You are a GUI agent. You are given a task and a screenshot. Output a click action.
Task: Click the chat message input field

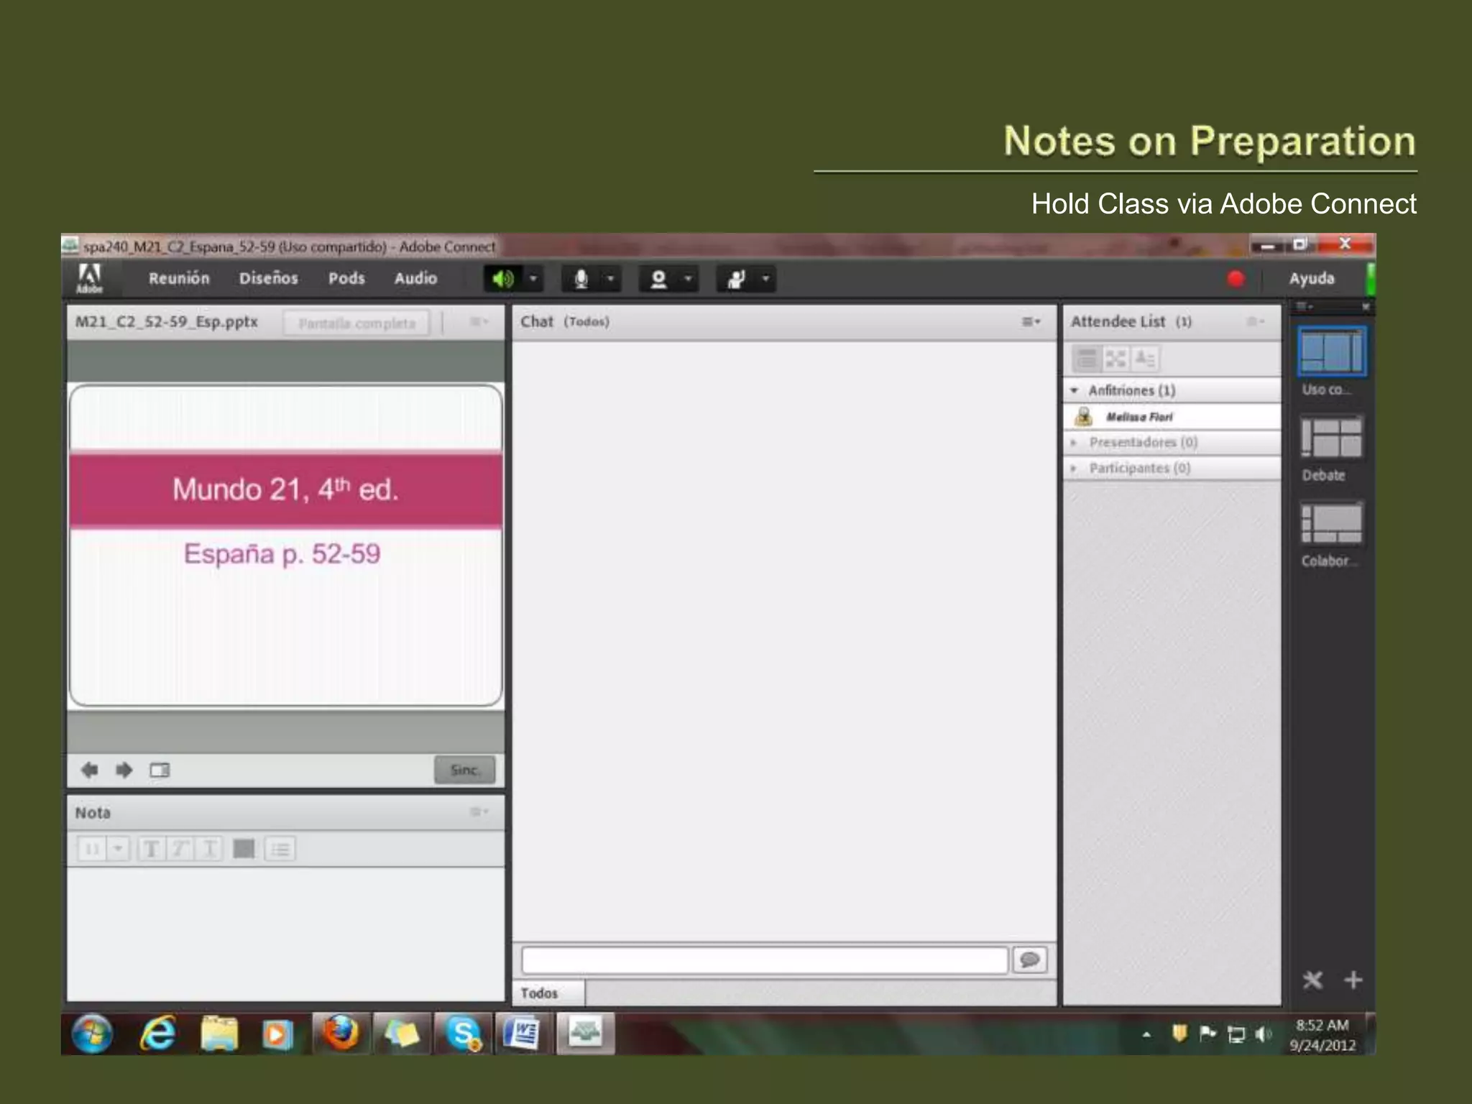[x=765, y=960]
